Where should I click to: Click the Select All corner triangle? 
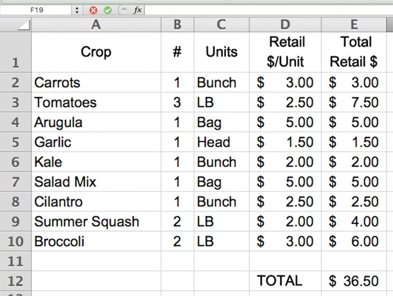click(x=24, y=26)
